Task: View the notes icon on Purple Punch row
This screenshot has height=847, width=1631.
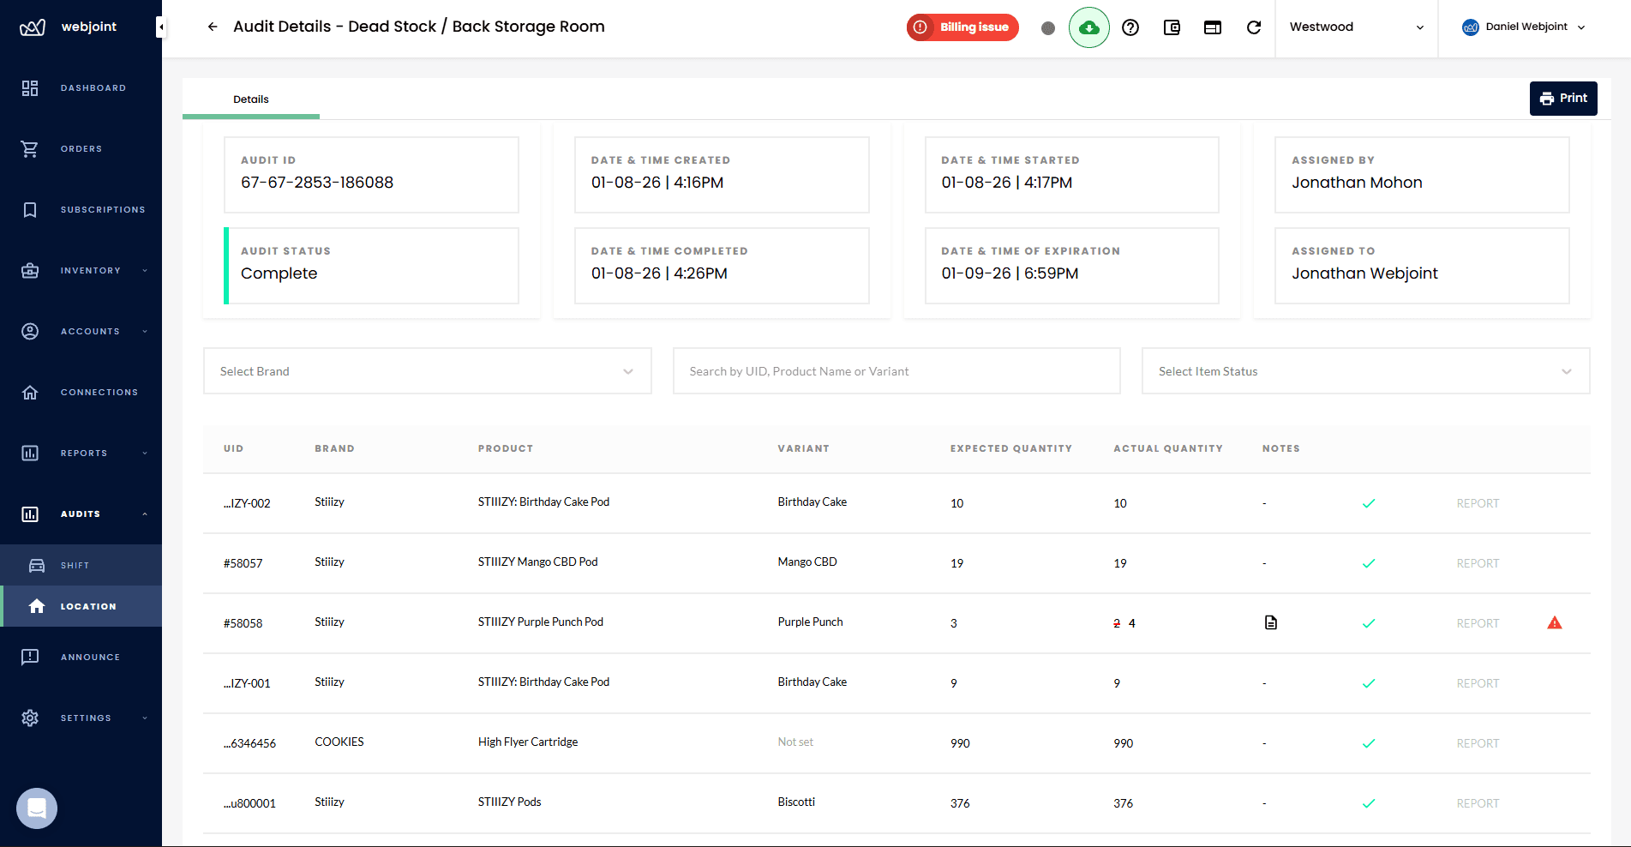Action: (x=1270, y=622)
